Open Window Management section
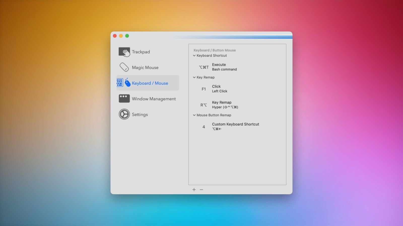403x226 pixels. point(148,99)
